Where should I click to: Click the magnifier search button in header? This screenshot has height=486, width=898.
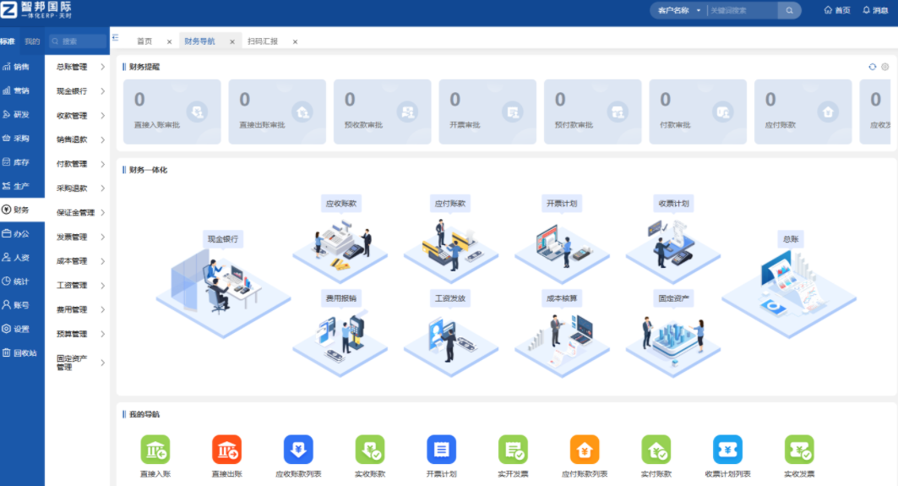[x=789, y=10]
